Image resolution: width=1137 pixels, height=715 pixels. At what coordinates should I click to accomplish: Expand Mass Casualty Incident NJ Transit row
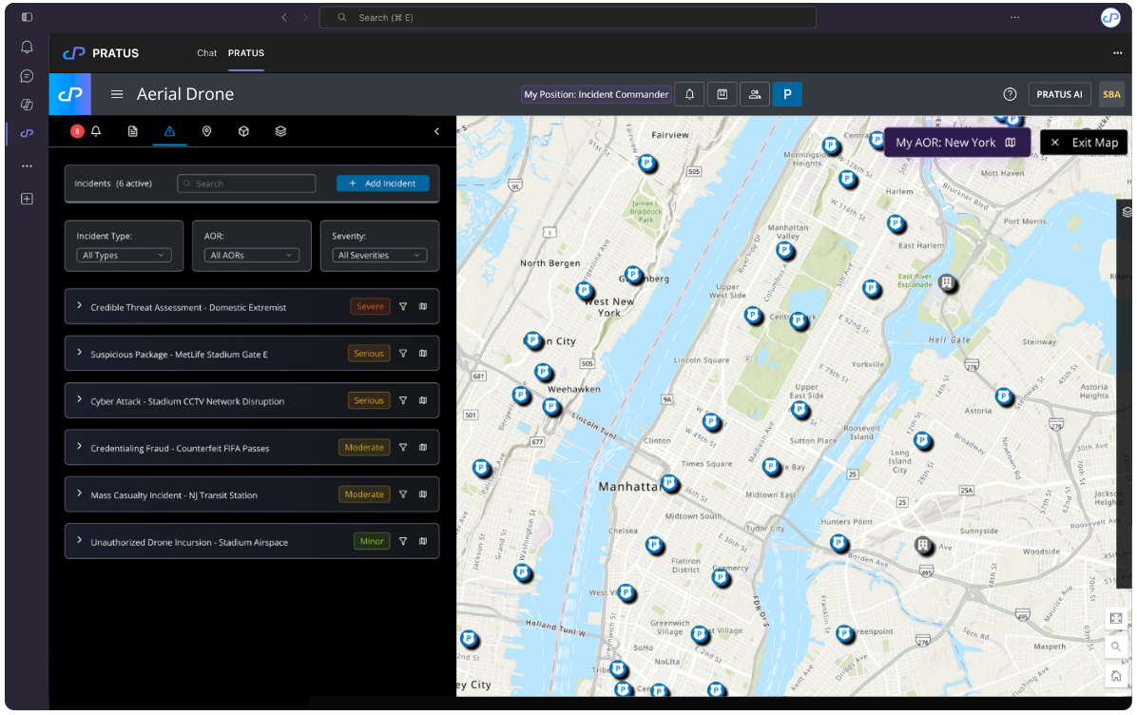pos(79,493)
